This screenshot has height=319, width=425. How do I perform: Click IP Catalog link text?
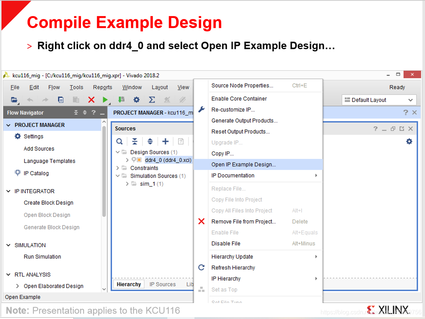(x=36, y=173)
